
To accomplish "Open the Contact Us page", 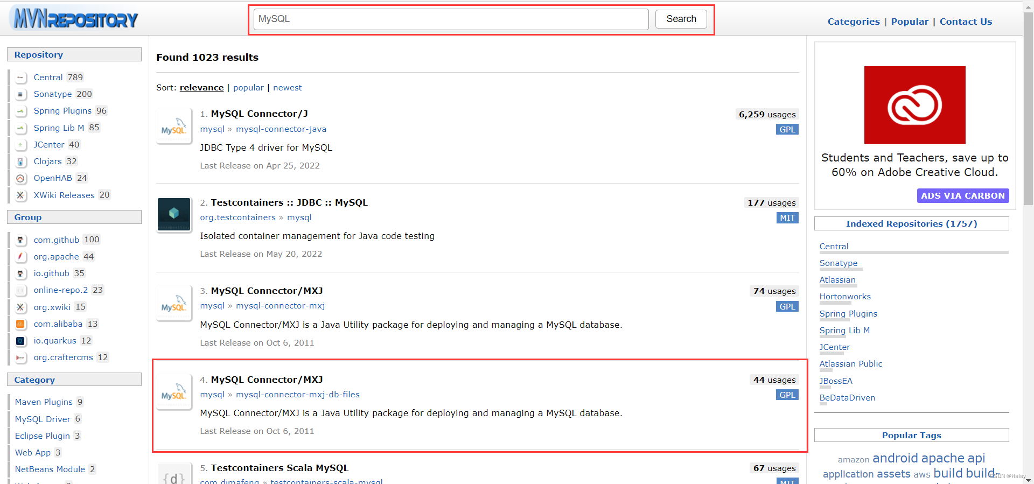I will [966, 22].
